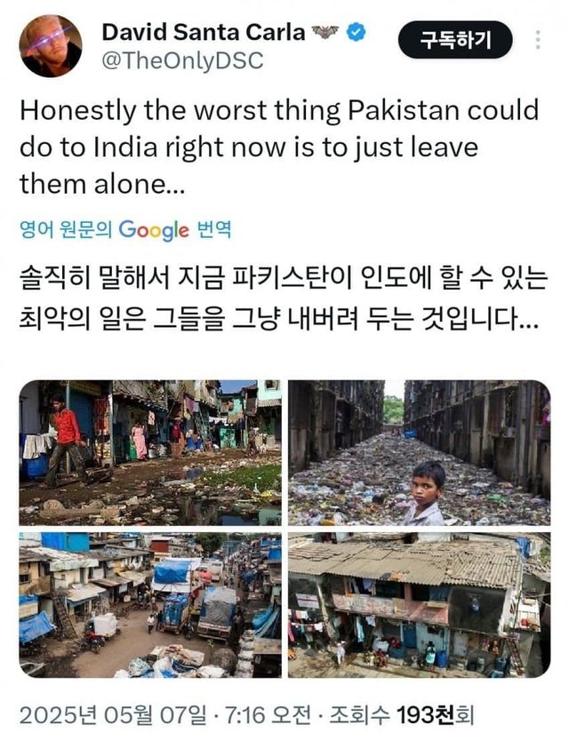Click the English tweet text about Pakistan
The image size is (569, 741).
pyautogui.click(x=279, y=147)
